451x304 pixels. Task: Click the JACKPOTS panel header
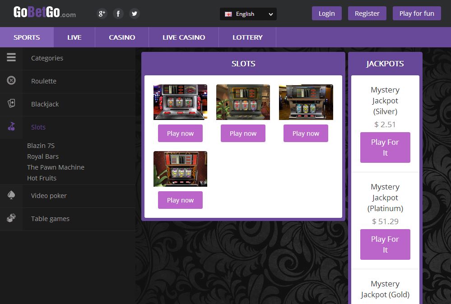pos(385,64)
